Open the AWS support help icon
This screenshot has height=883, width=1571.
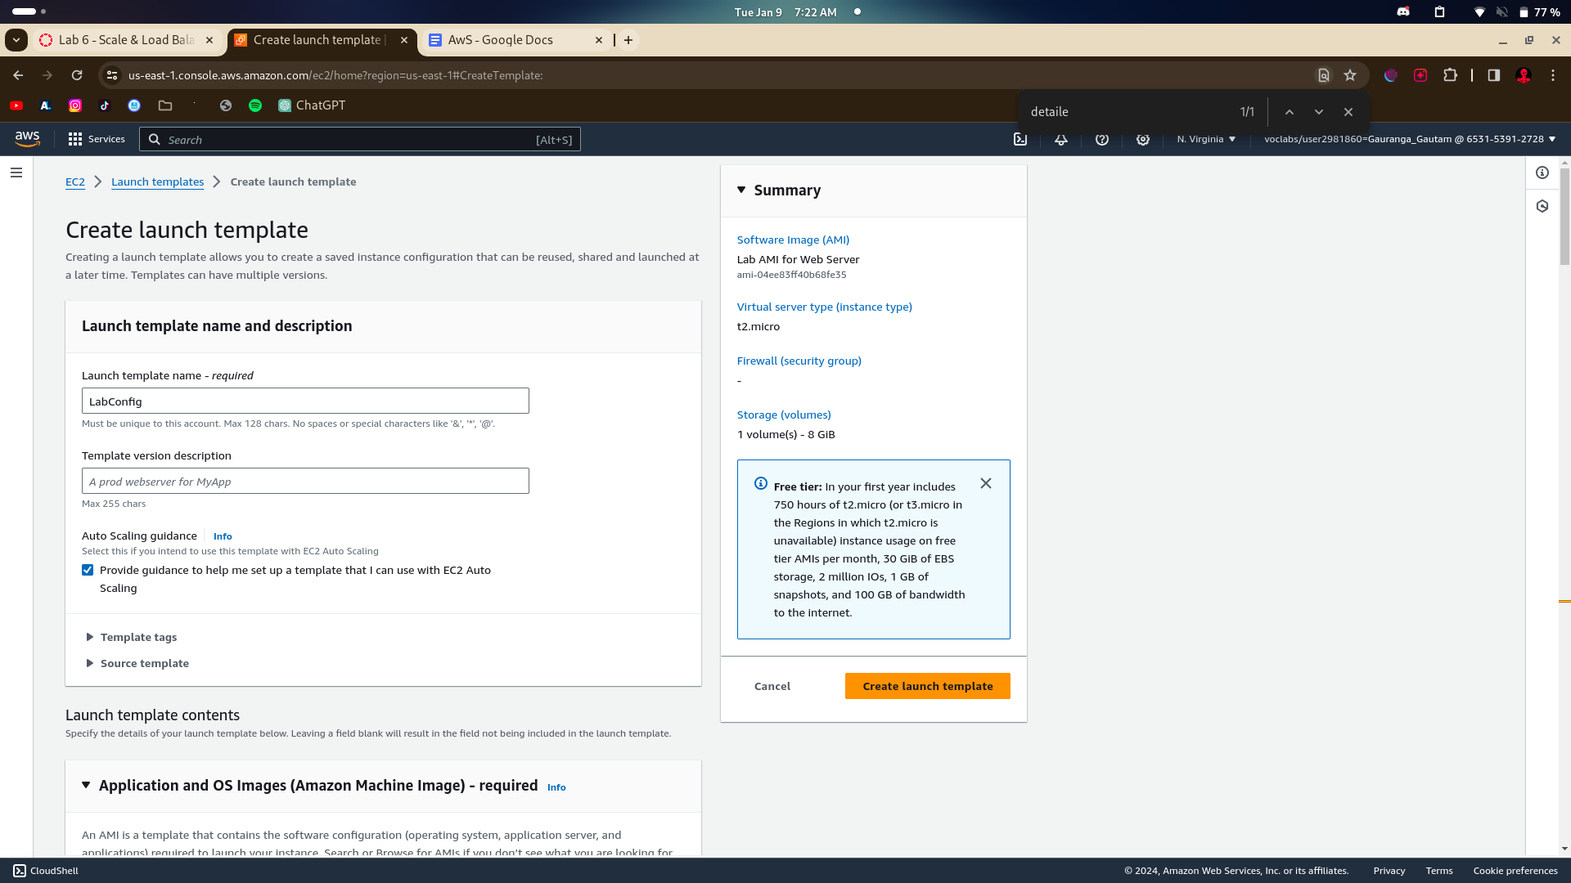(1102, 139)
